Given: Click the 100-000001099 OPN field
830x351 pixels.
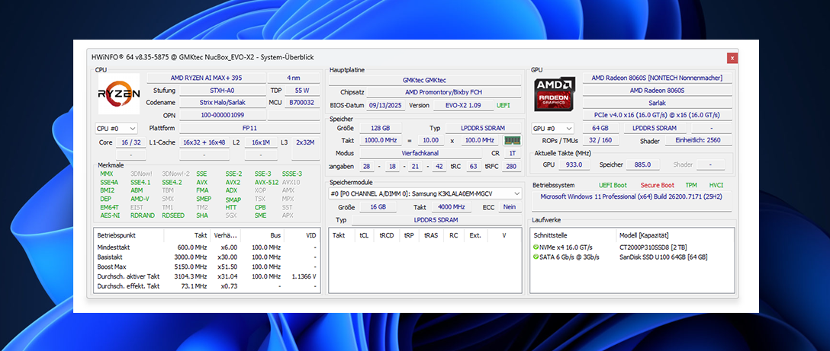Looking at the screenshot, I should click(223, 115).
